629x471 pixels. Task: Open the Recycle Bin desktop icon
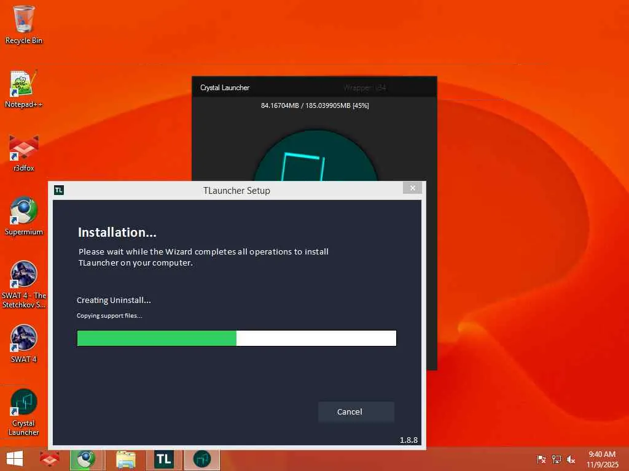pyautogui.click(x=24, y=25)
